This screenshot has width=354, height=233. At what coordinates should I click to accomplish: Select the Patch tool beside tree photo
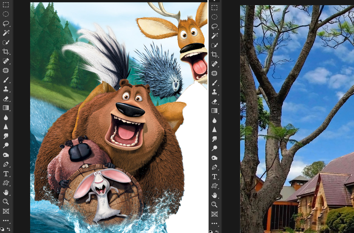214,73
